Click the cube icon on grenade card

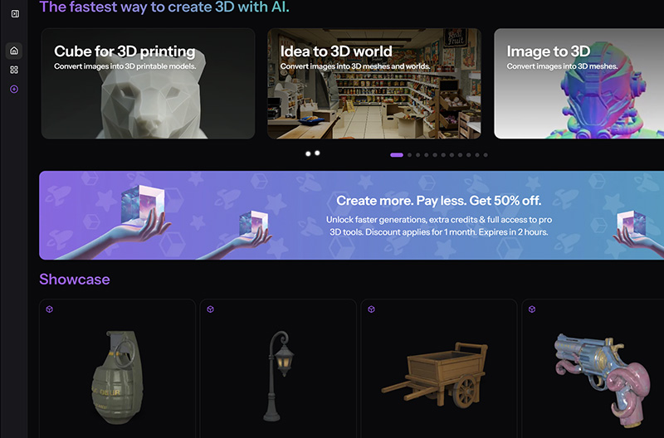pos(50,309)
